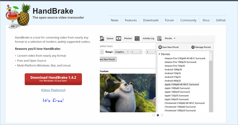Click the It's free! handwritten text
This screenshot has height=125, width=238.
(53, 100)
